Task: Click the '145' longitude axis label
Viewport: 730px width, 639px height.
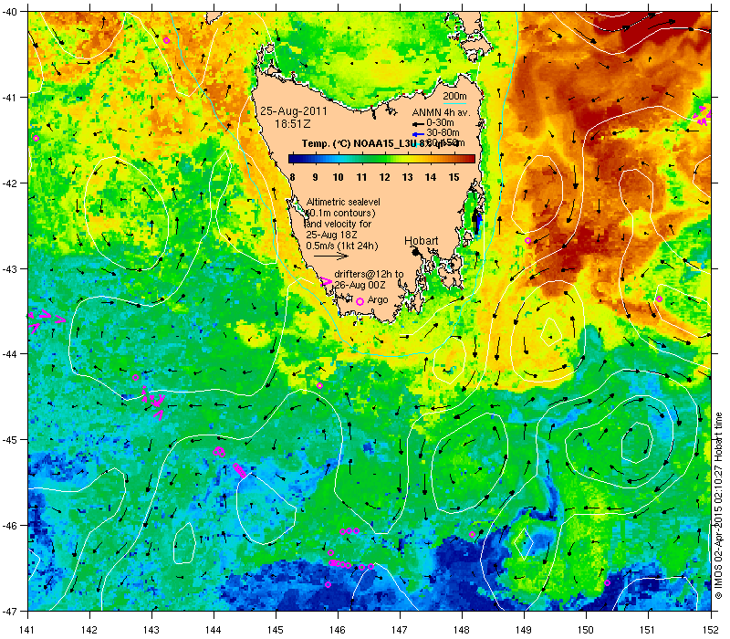Action: (x=276, y=630)
